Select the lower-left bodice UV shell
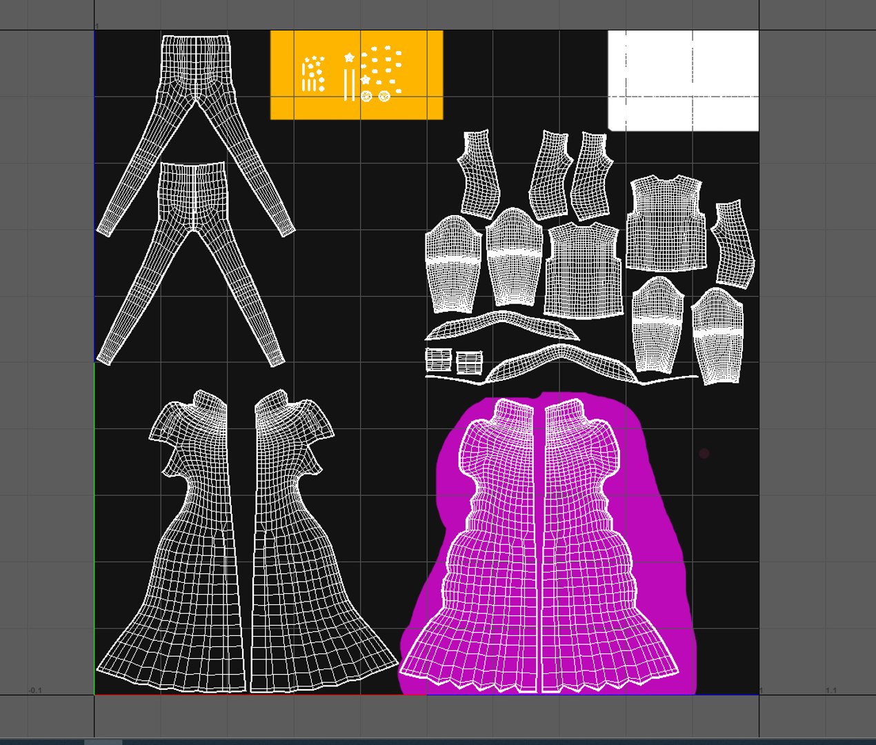 coord(584,270)
